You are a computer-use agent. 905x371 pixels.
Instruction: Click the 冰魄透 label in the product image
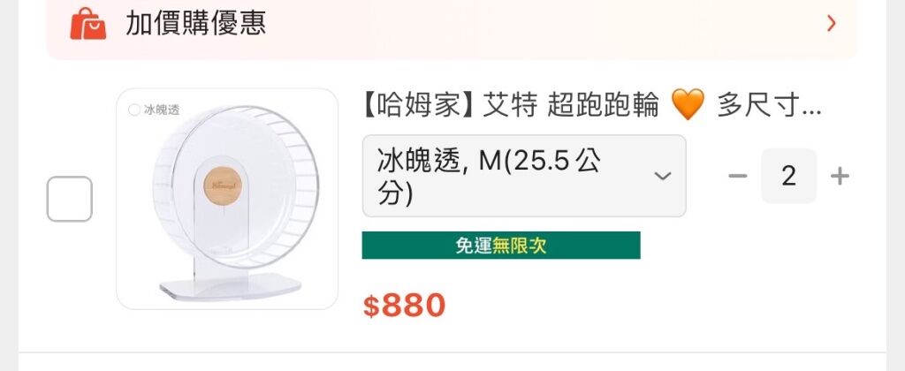point(162,110)
